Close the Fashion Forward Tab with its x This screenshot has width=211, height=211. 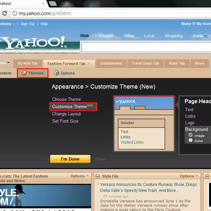coord(88,63)
